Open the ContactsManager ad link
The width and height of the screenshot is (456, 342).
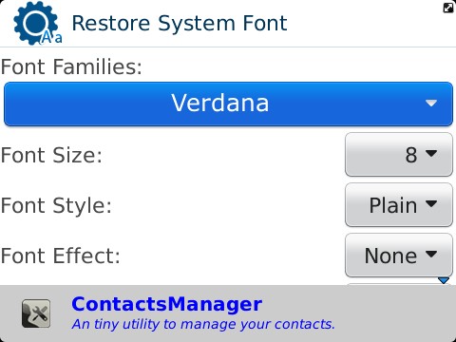[x=167, y=304]
